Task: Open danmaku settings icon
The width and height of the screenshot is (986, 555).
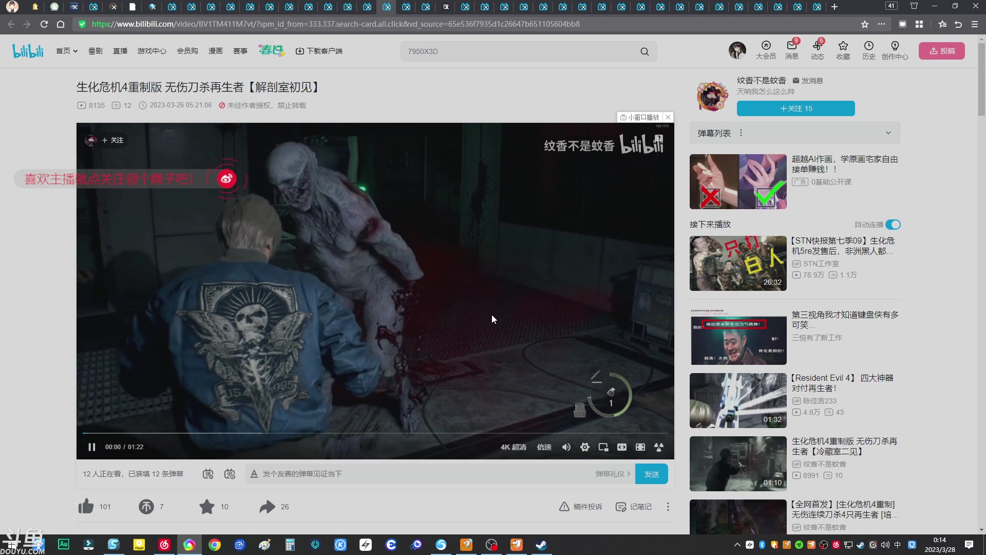Action: click(230, 474)
